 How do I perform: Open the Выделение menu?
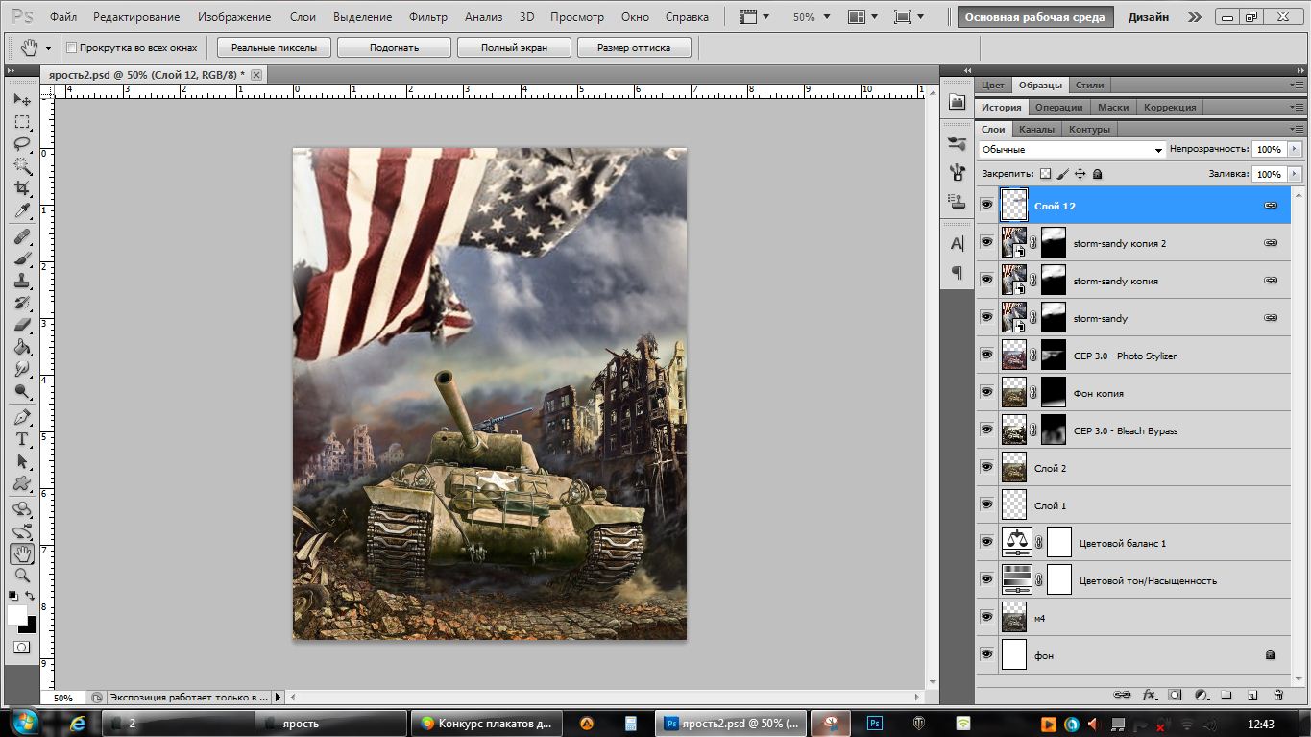click(363, 17)
